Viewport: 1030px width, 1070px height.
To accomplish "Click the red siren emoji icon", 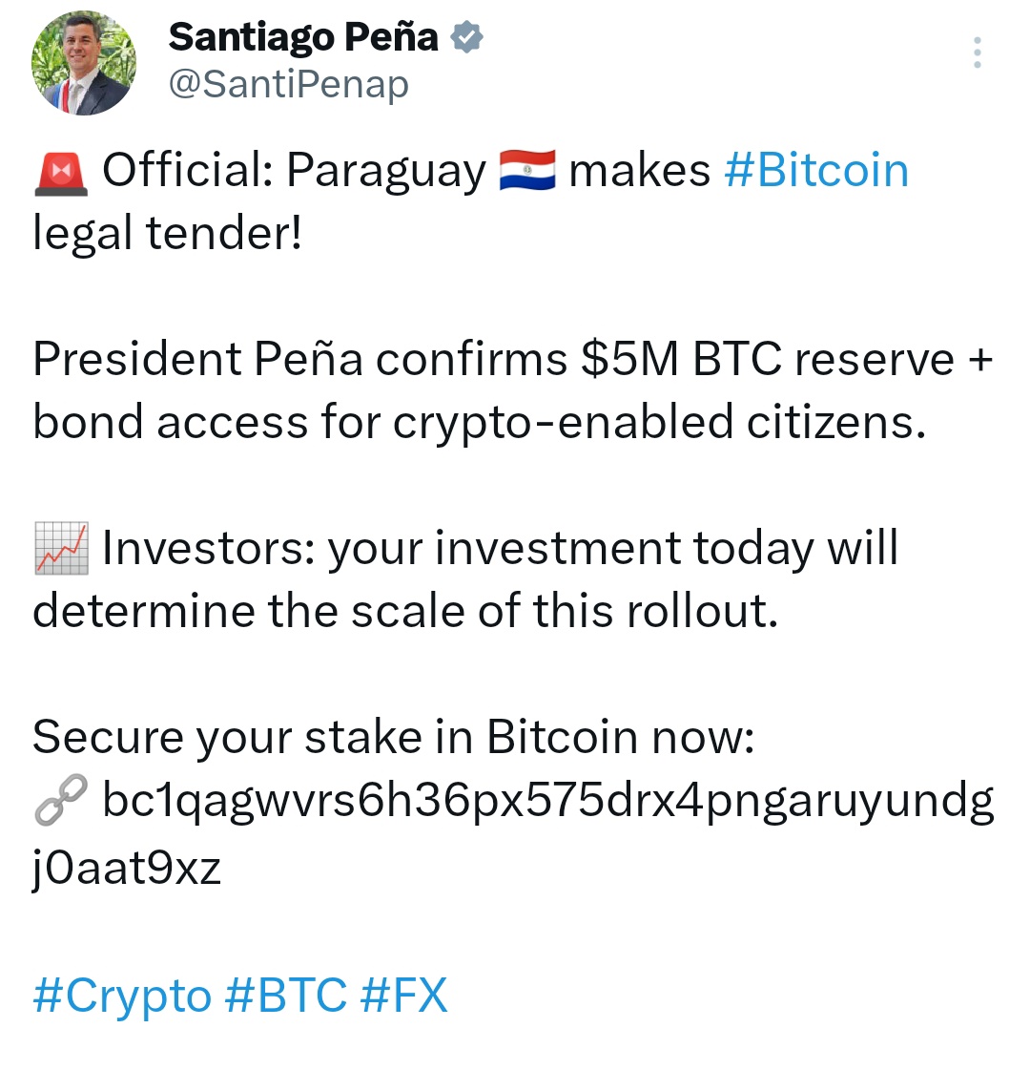I will coord(60,174).
